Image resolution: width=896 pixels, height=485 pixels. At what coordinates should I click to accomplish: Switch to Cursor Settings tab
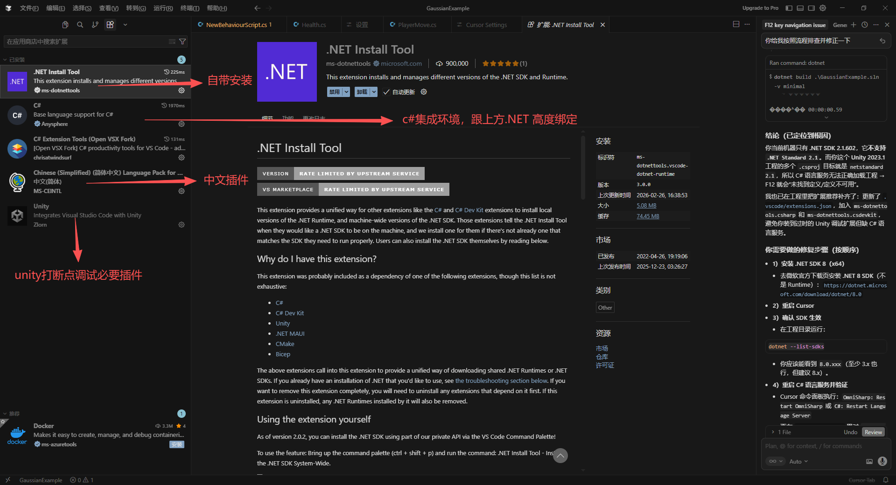[486, 25]
